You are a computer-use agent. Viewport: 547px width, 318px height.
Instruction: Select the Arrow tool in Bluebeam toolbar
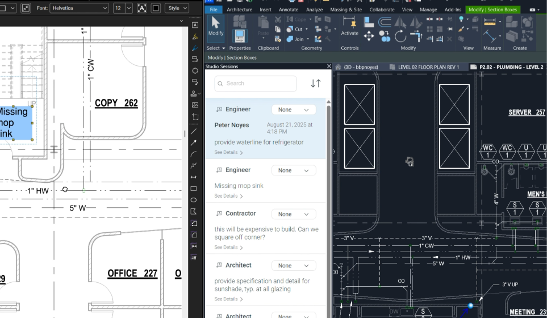pyautogui.click(x=194, y=143)
